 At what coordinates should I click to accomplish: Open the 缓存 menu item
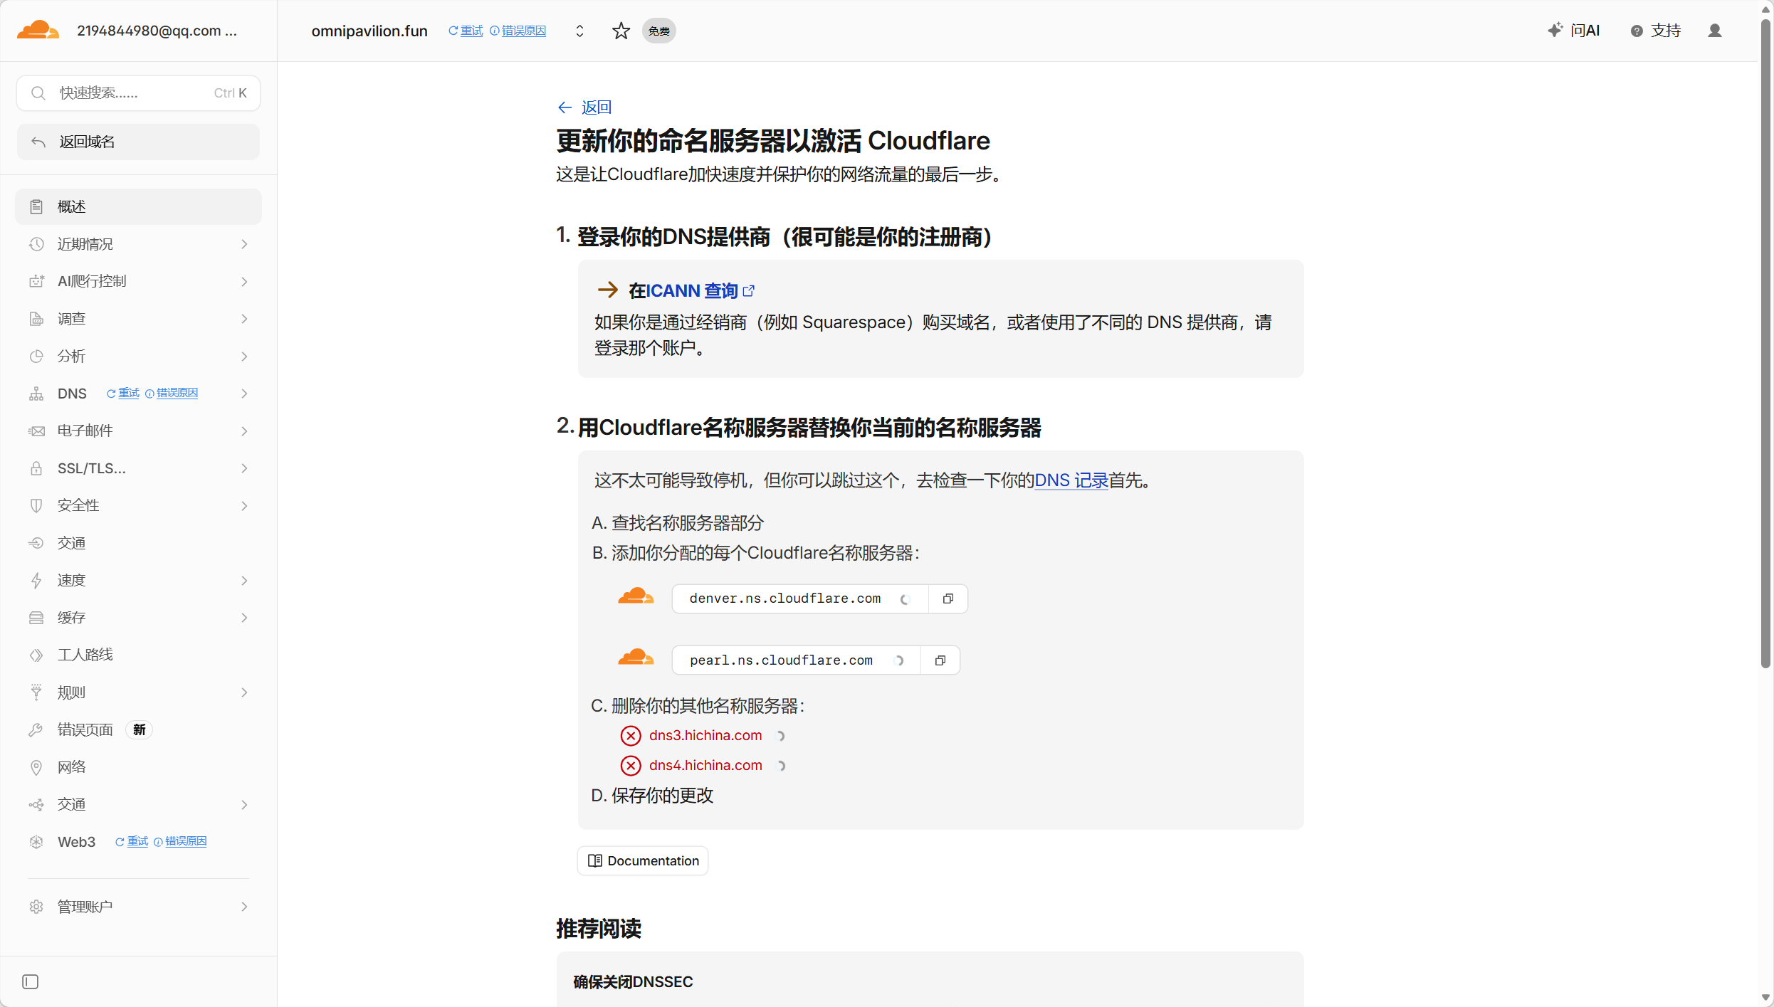[138, 618]
